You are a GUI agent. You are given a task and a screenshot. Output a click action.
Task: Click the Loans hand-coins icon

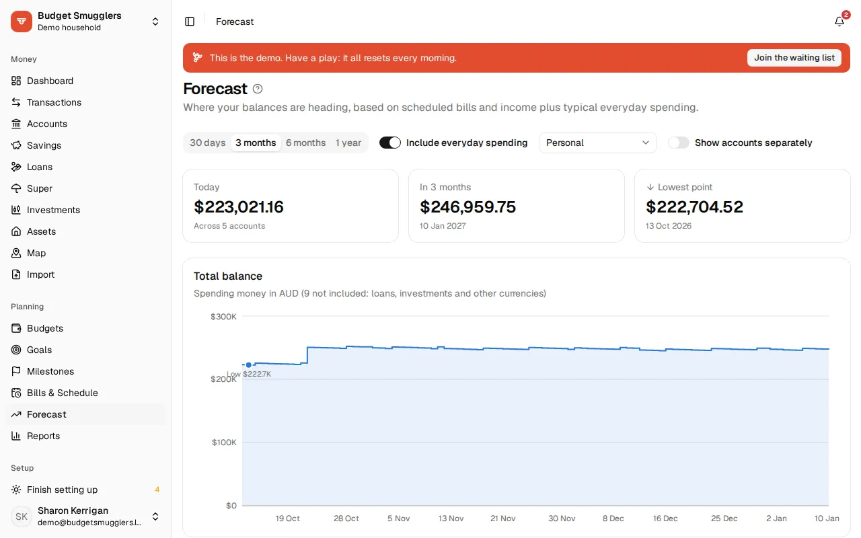pyautogui.click(x=16, y=167)
